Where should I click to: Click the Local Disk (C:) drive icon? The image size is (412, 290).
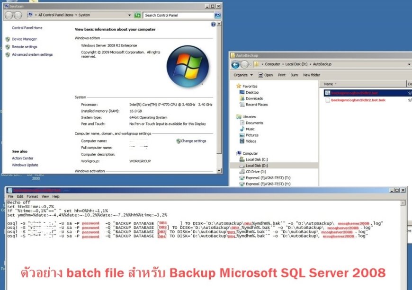(x=242, y=159)
